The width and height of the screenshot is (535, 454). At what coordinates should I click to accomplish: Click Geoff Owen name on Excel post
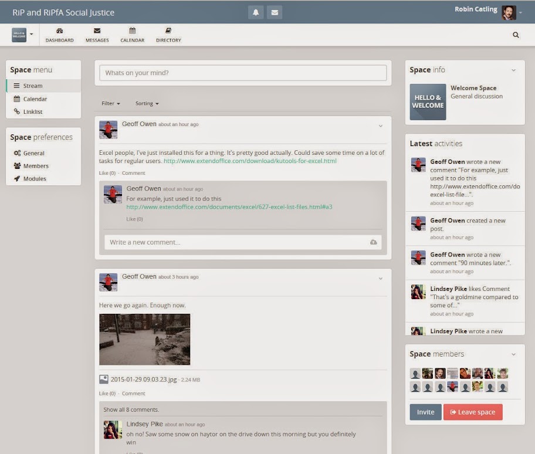[139, 124]
